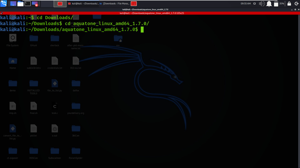Select 012 xss.txt on the desktop
This screenshot has height=168, width=300.
click(x=76, y=63)
